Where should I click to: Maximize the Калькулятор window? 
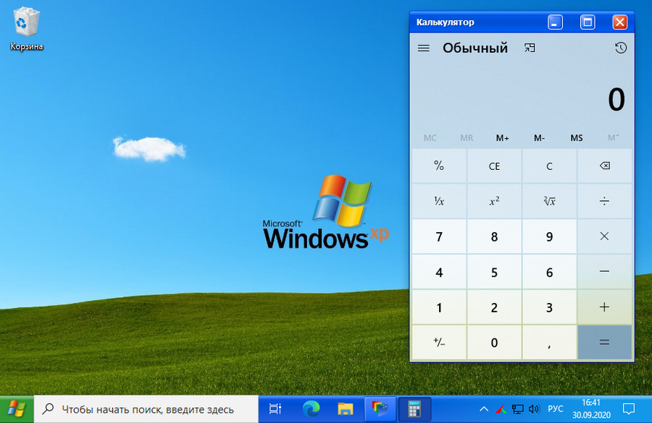[588, 22]
